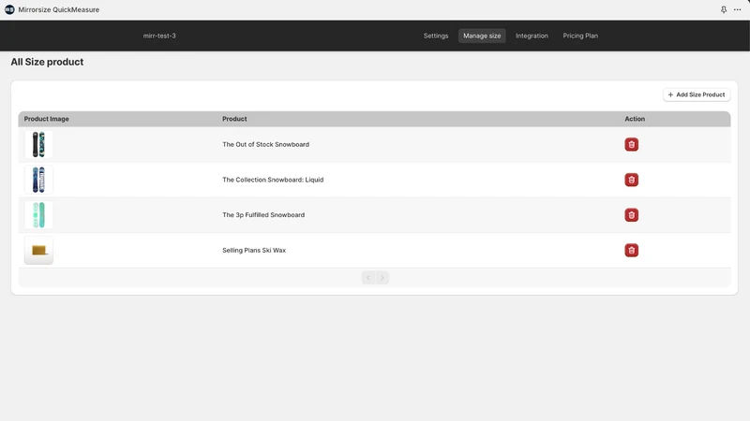Select 'The 3p Fulfilled Snowboard' product name
Image resolution: width=750 pixels, height=421 pixels.
[263, 215]
